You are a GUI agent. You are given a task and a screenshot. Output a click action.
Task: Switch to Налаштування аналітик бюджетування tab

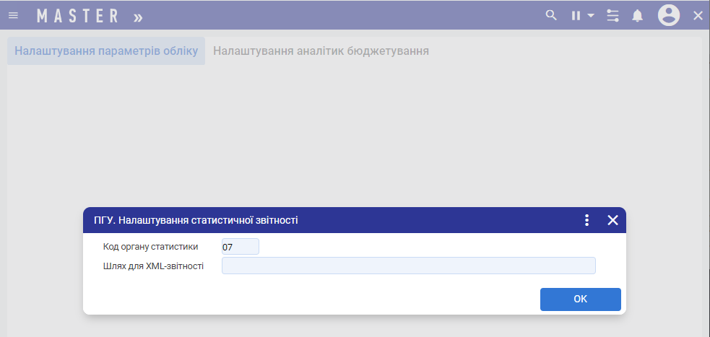coord(321,51)
